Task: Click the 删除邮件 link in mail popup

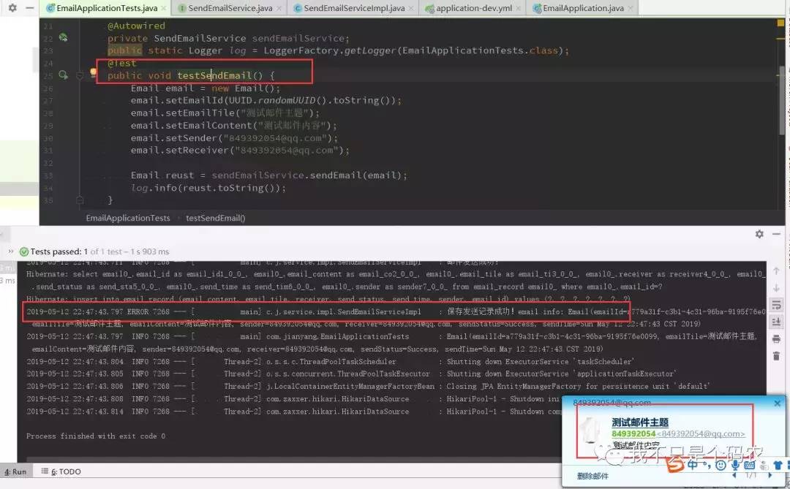Action: (592, 476)
